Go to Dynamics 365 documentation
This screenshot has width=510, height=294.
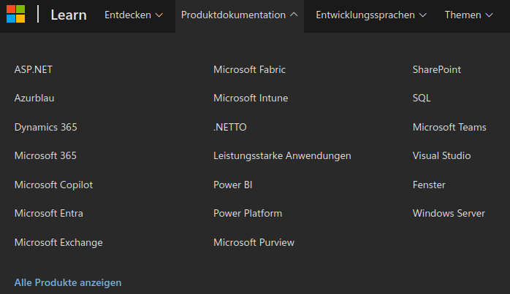pos(46,127)
